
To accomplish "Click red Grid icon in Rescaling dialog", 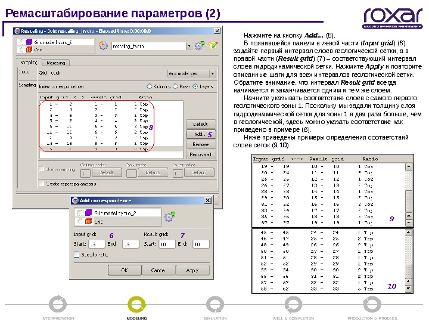I will pyautogui.click(x=29, y=49).
